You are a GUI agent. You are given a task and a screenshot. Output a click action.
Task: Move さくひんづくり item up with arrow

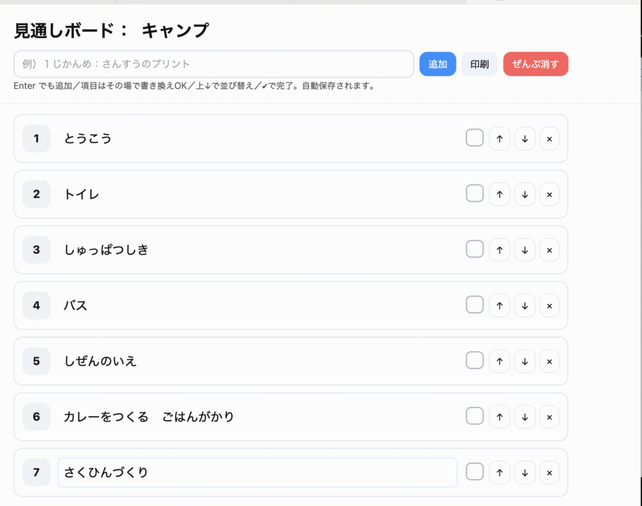(499, 473)
